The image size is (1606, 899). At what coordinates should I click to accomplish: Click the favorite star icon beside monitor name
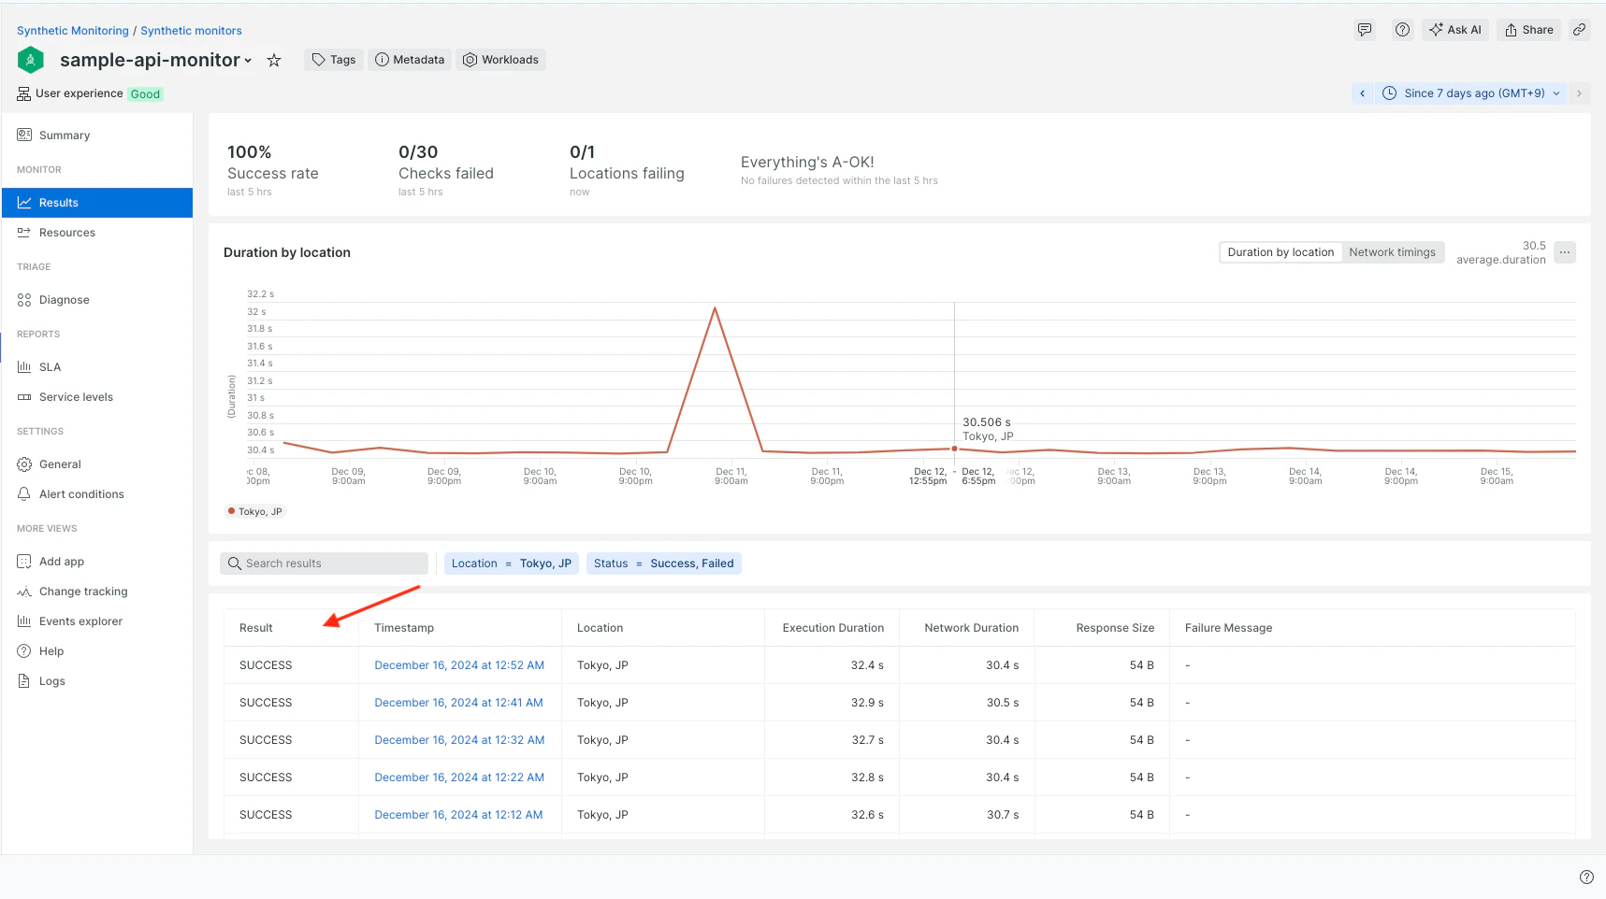(x=274, y=60)
